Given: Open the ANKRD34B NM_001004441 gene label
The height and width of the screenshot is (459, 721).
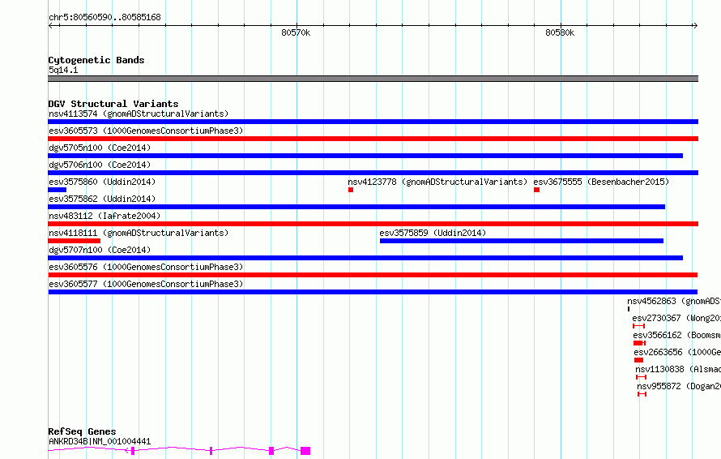Looking at the screenshot, I should point(100,441).
